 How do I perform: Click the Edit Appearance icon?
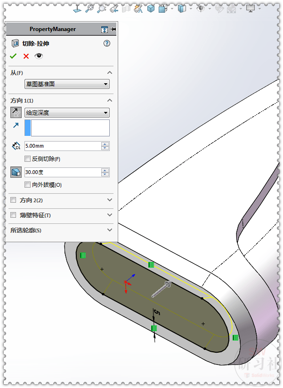click(219, 9)
